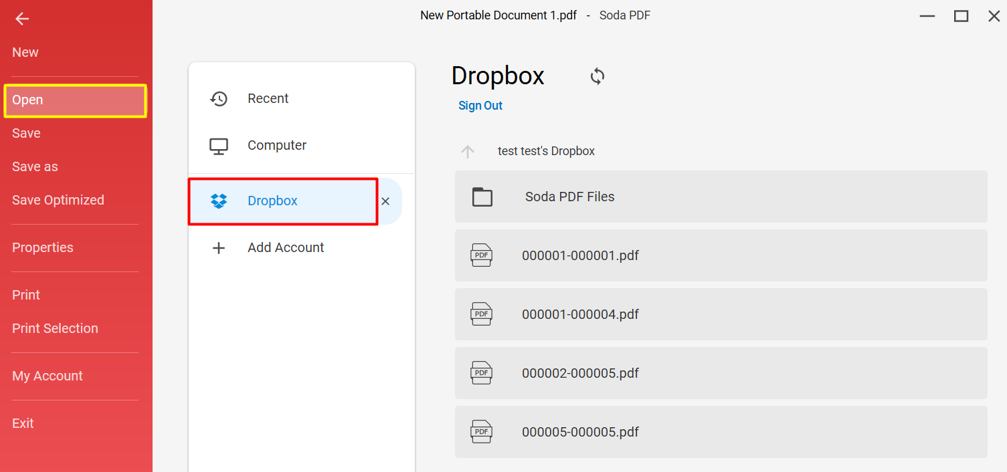Open the Soda PDF Files folder name
This screenshot has height=472, width=1007.
(570, 197)
